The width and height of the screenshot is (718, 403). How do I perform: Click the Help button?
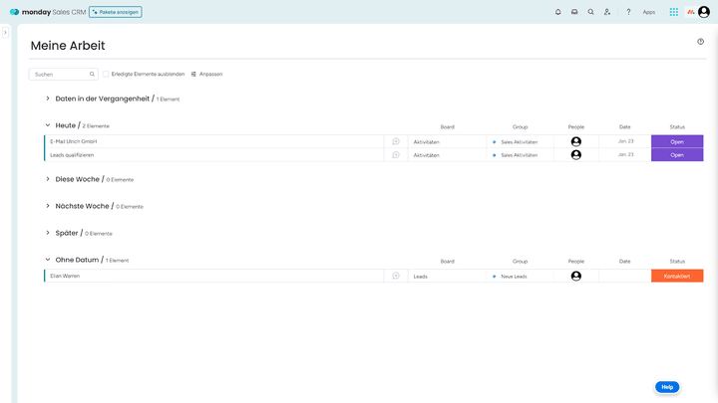click(667, 387)
